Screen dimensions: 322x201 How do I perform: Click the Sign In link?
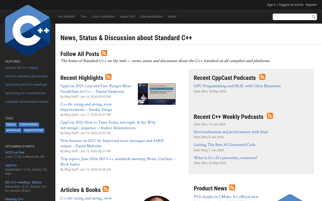271,5
